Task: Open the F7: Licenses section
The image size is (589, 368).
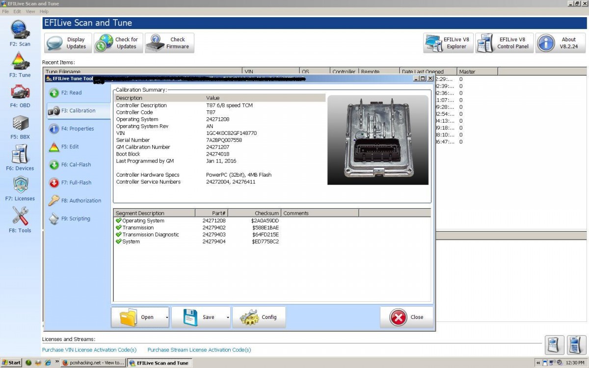Action: [20, 188]
